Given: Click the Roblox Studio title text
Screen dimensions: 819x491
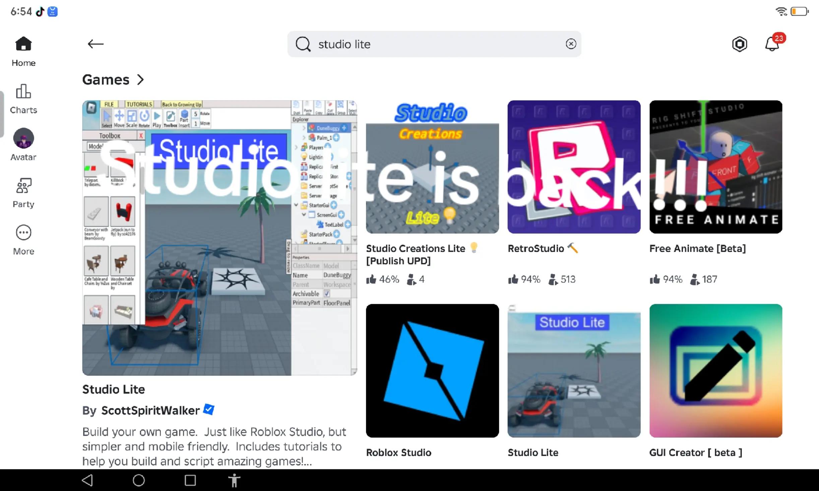Looking at the screenshot, I should click(399, 452).
